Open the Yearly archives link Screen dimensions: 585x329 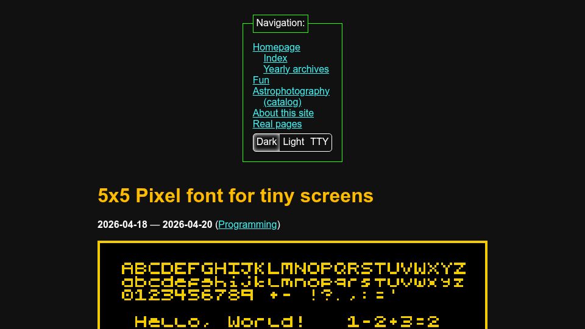point(296,69)
